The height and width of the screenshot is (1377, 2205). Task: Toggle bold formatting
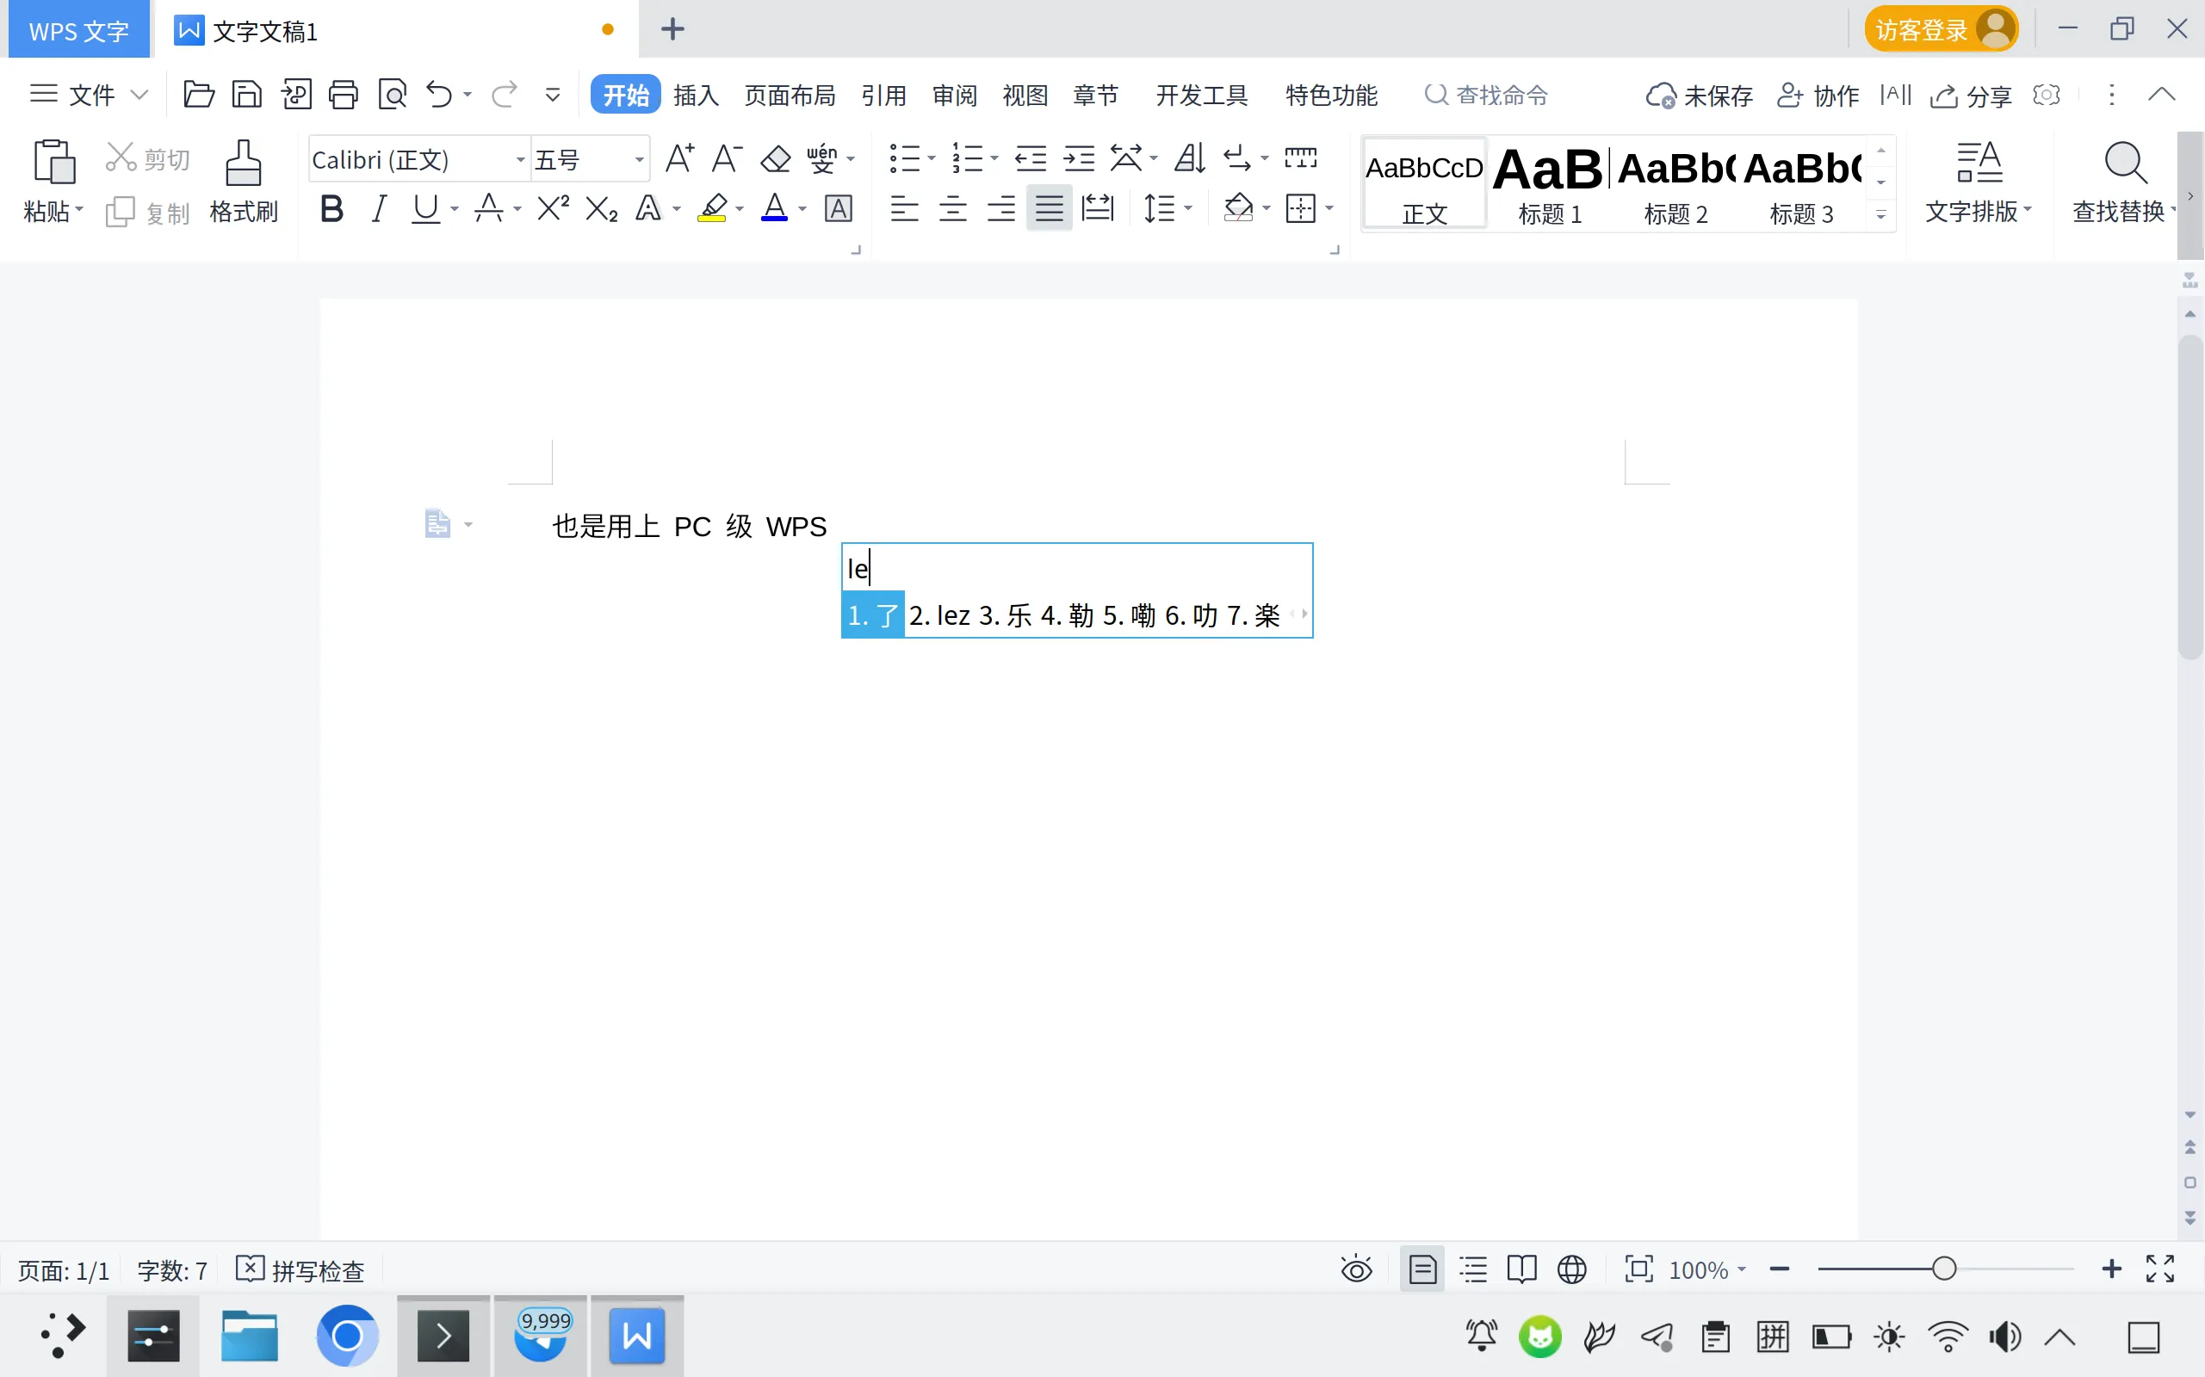pyautogui.click(x=330, y=207)
